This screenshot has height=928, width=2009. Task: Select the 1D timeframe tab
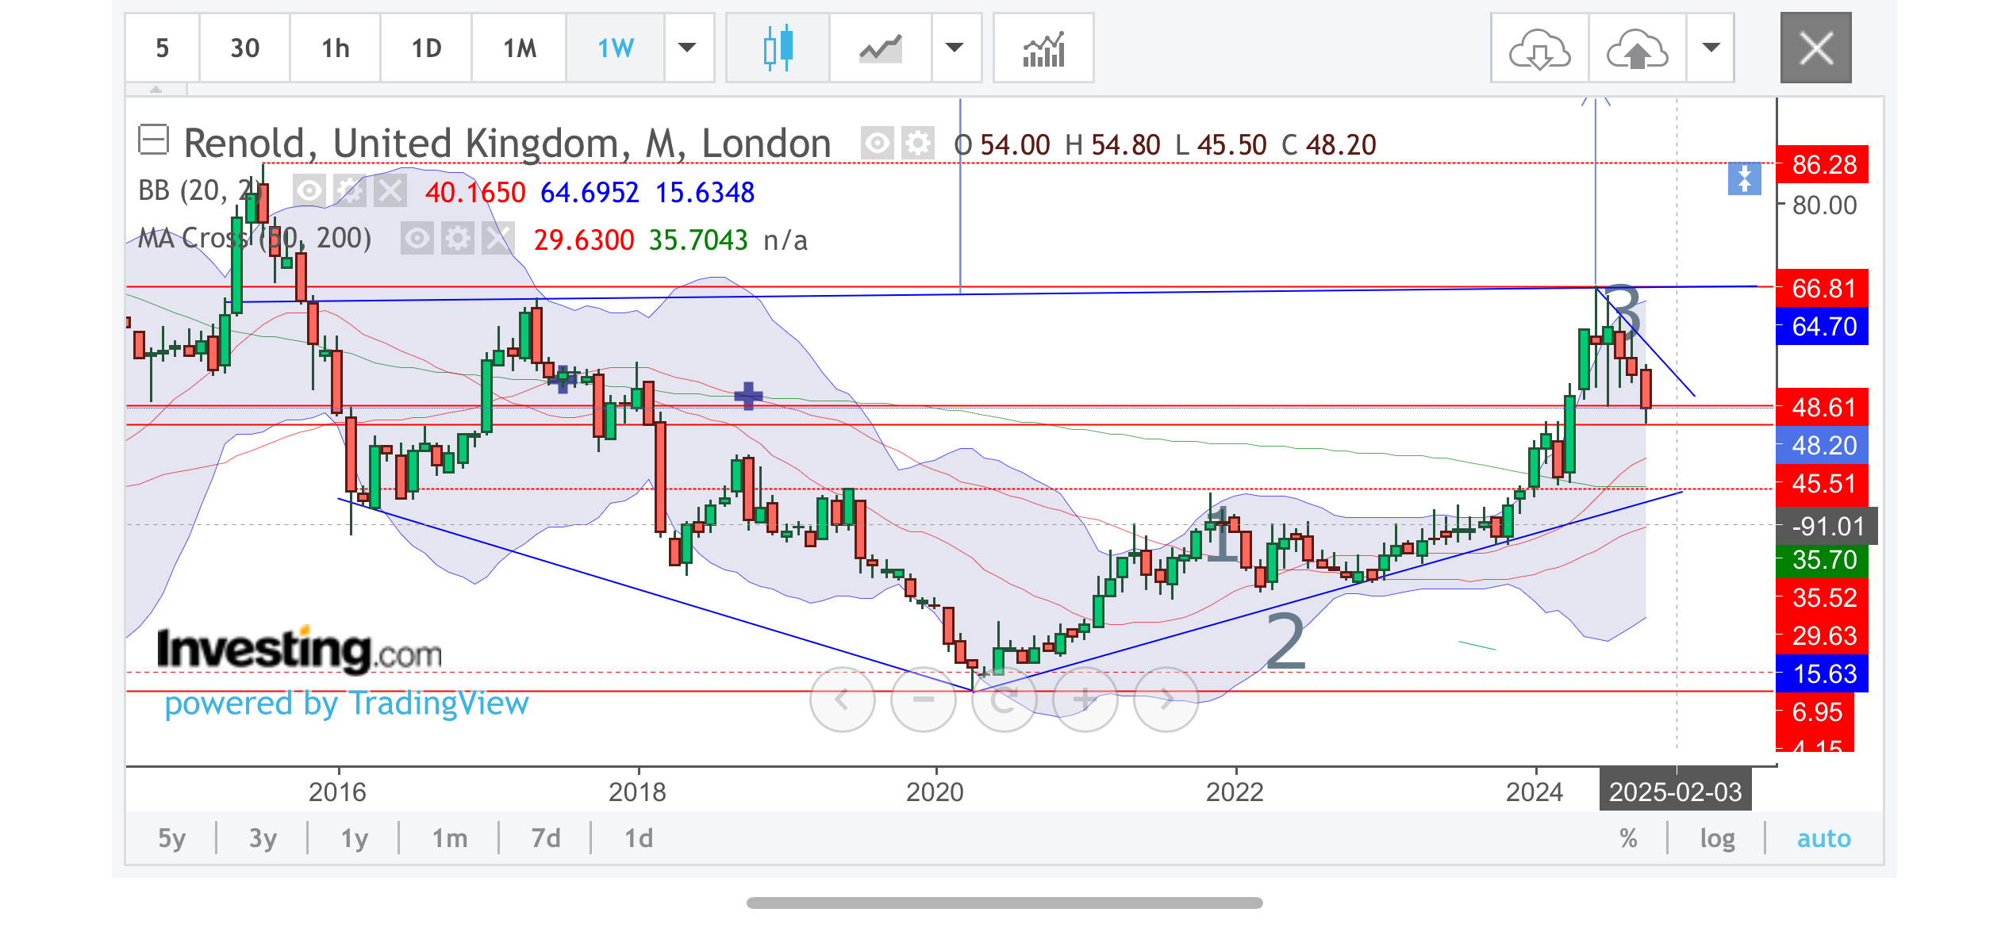pos(426,48)
